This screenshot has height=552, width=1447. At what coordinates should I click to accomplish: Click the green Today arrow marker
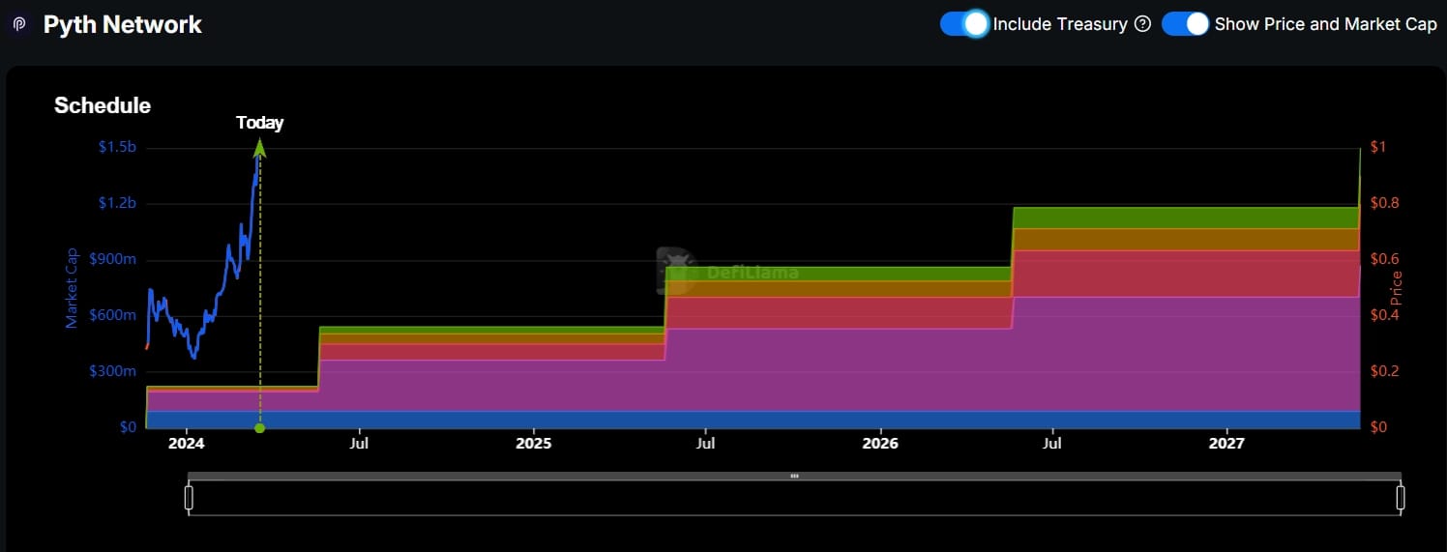click(259, 148)
